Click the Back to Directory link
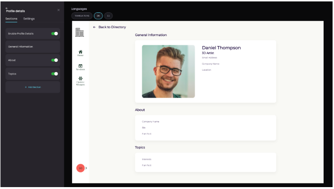The image size is (334, 189). (112, 27)
